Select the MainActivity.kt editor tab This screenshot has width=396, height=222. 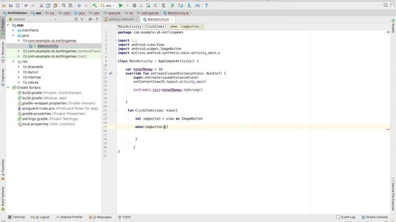pyautogui.click(x=158, y=19)
